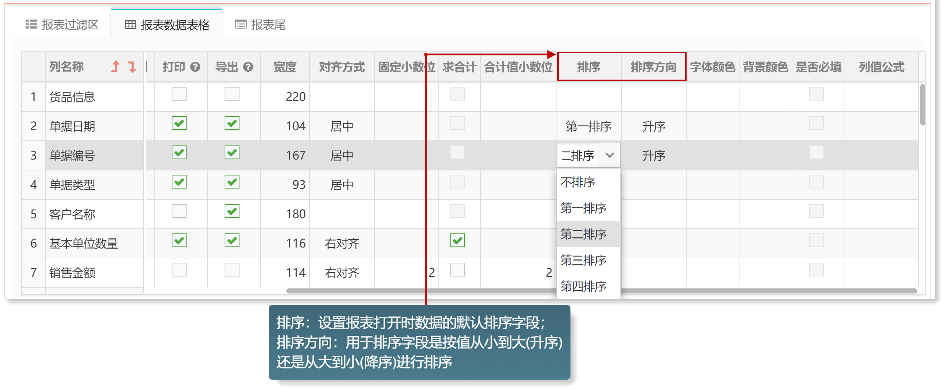This screenshot has height=389, width=946.
Task: Uncheck 求合计 for 基本单位数量 row
Action: click(x=458, y=241)
